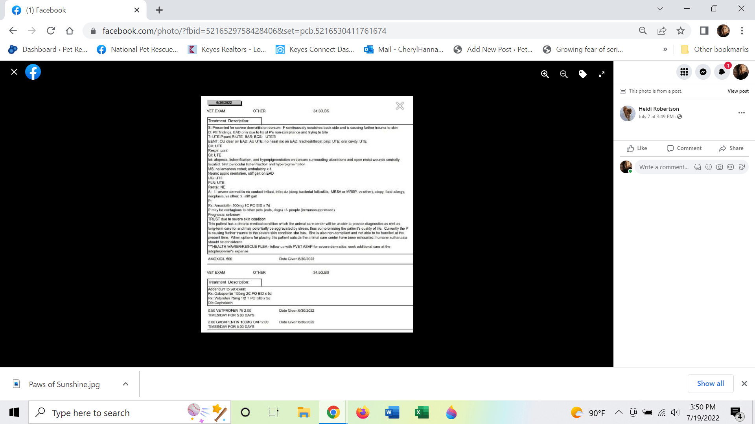Expand hidden bookmarks overflow chevron
755x424 pixels.
(665, 49)
